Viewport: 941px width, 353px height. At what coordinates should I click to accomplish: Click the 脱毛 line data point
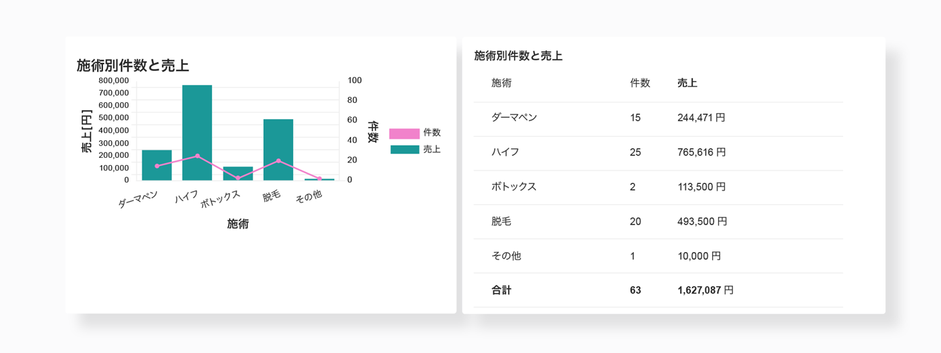278,160
